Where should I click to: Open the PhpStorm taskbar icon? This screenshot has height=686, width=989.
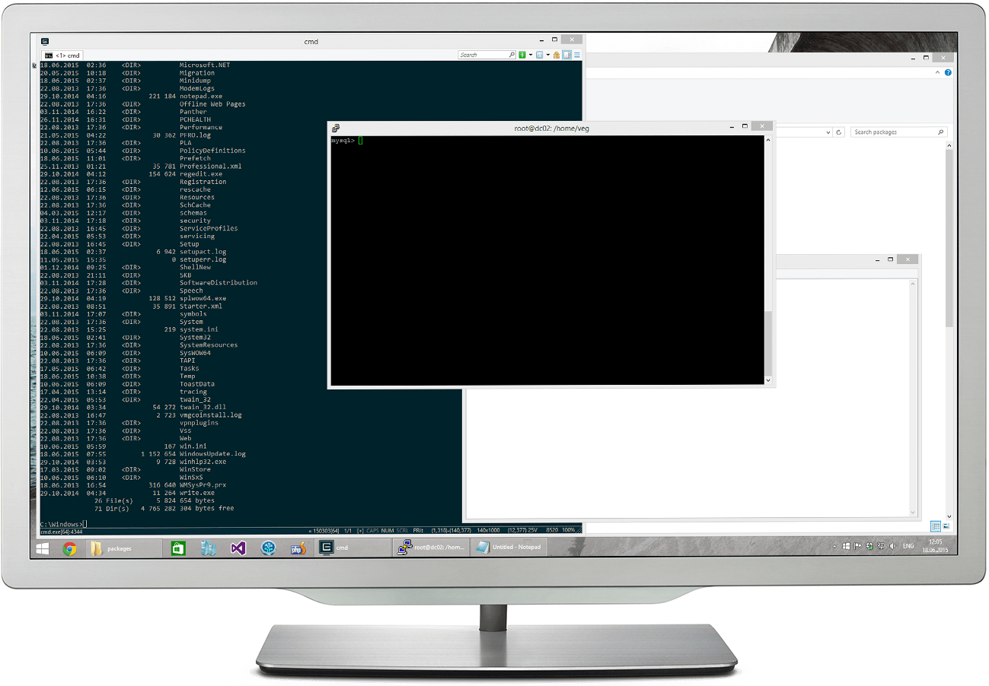(298, 548)
